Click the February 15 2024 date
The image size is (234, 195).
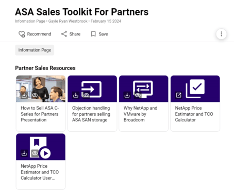(106, 21)
